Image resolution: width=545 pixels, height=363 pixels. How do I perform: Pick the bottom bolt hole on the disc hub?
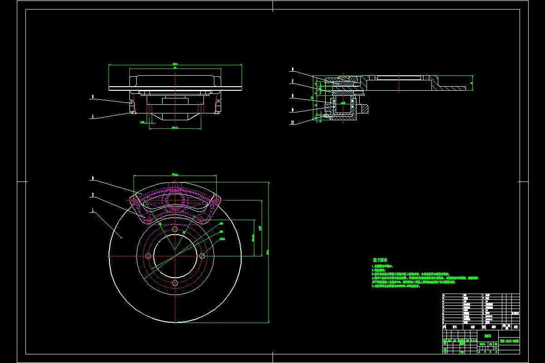pos(175,283)
